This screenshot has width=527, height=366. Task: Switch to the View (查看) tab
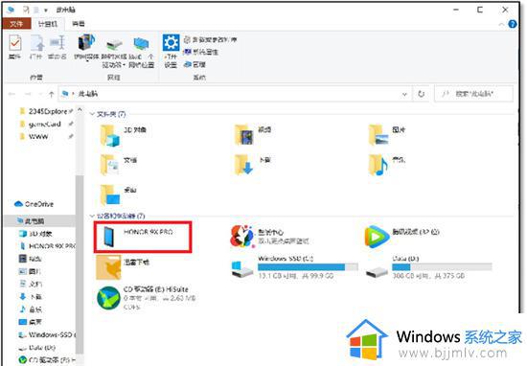coord(79,24)
